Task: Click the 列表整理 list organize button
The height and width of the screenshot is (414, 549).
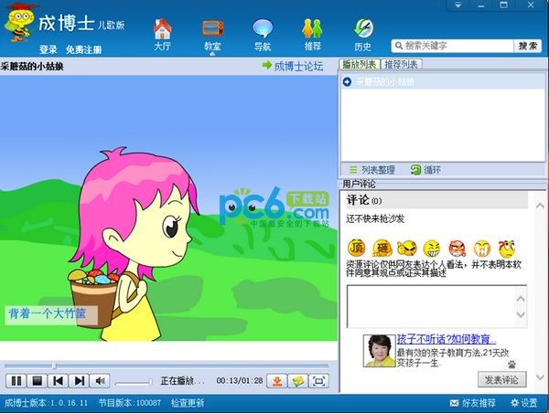Action: pyautogui.click(x=372, y=170)
